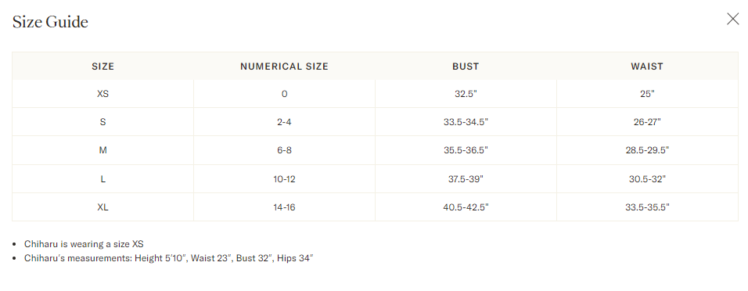The width and height of the screenshot is (748, 291).
Task: Click the M size row label
Action: (x=103, y=150)
